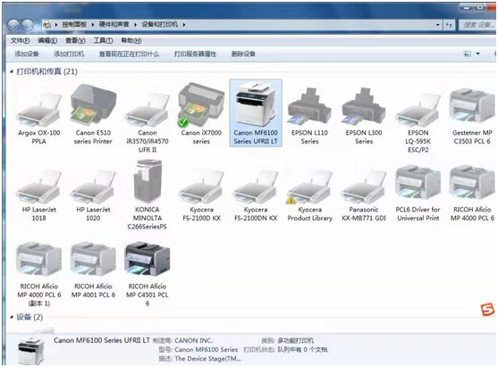498x367 pixels.
Task: Open the 文件(F) menu
Action: (20, 40)
